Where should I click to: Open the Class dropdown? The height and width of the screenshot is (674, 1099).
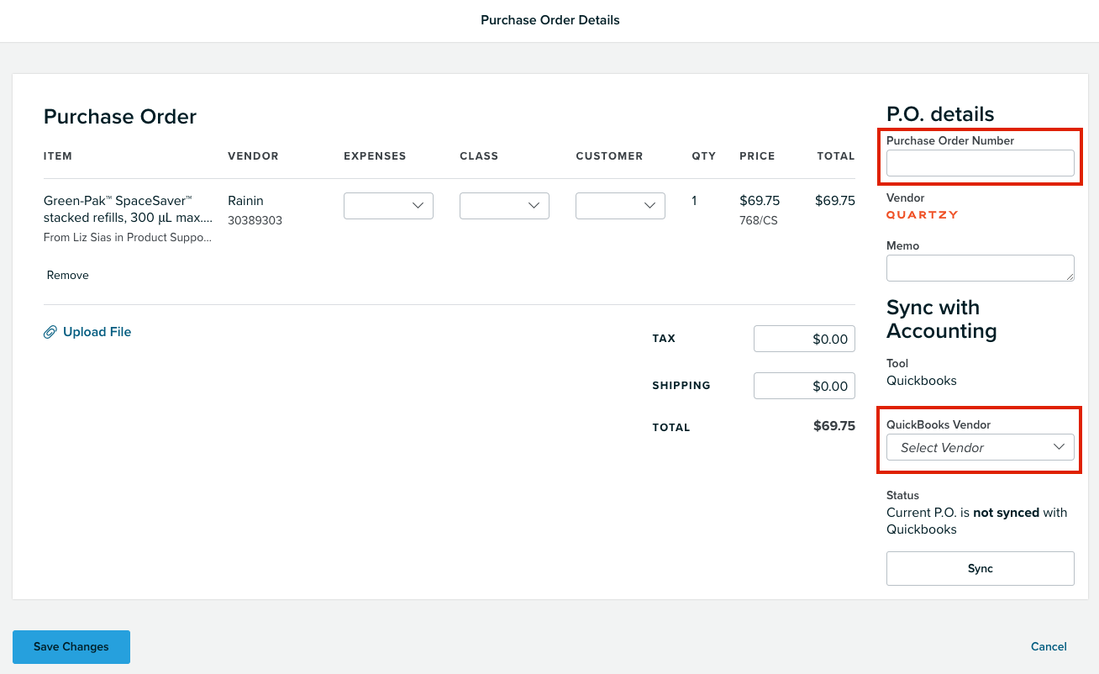504,205
